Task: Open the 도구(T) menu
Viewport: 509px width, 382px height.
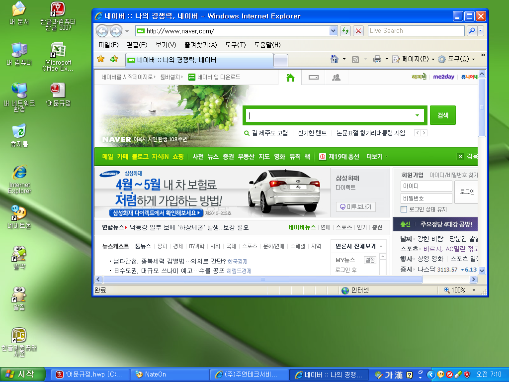Action: coord(235,45)
